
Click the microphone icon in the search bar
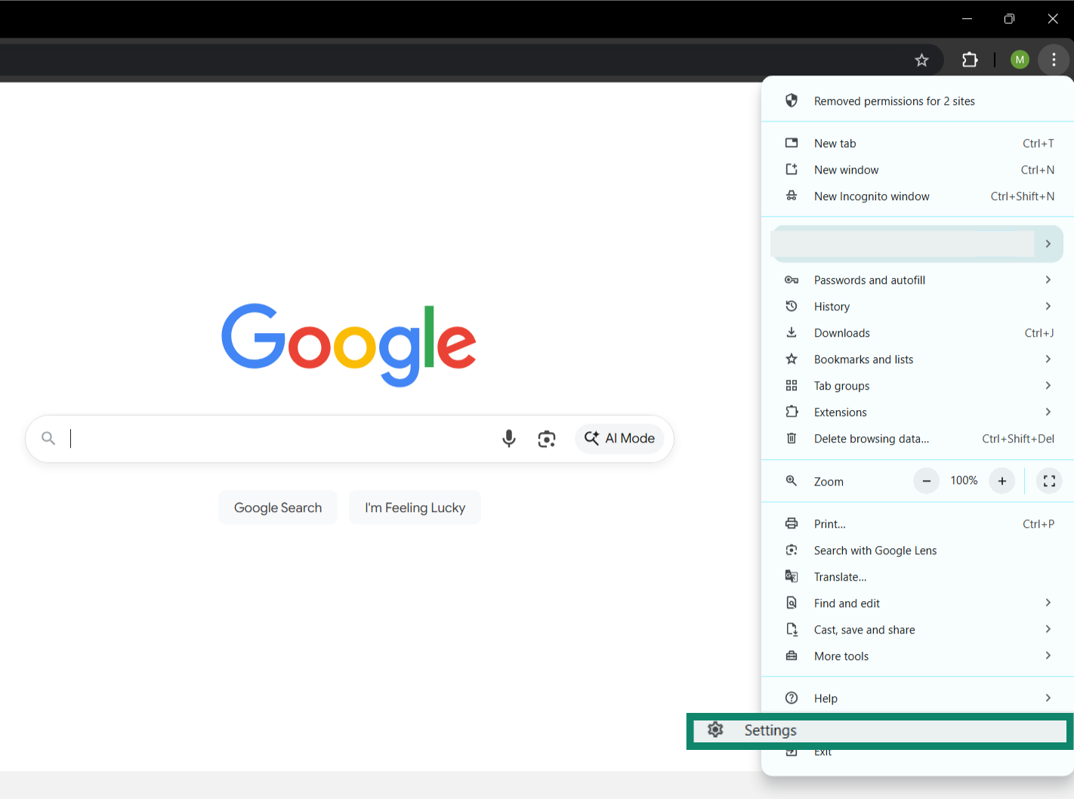[x=508, y=438]
